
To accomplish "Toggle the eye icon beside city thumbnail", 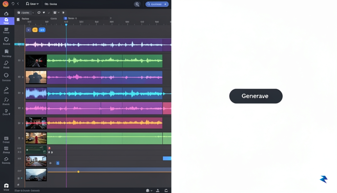I will point(50,163).
